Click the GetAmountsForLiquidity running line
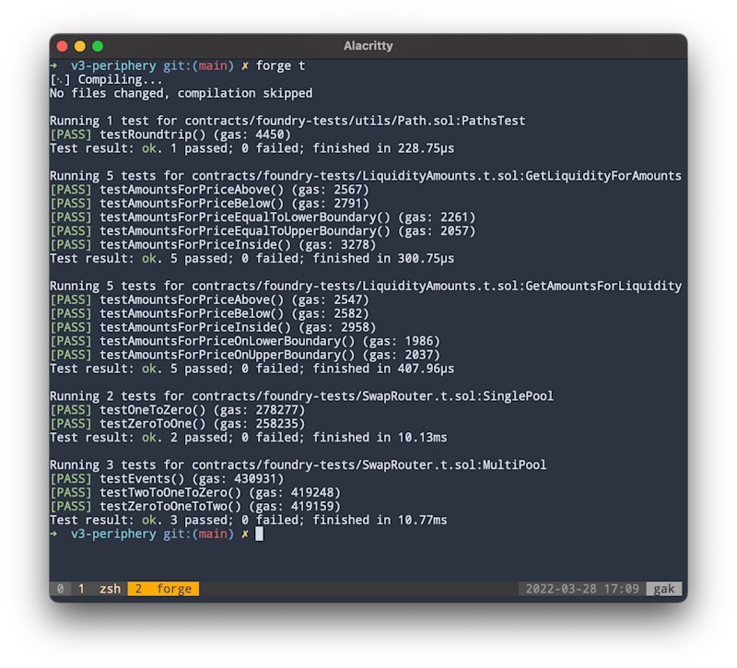The image size is (737, 668). (x=365, y=286)
